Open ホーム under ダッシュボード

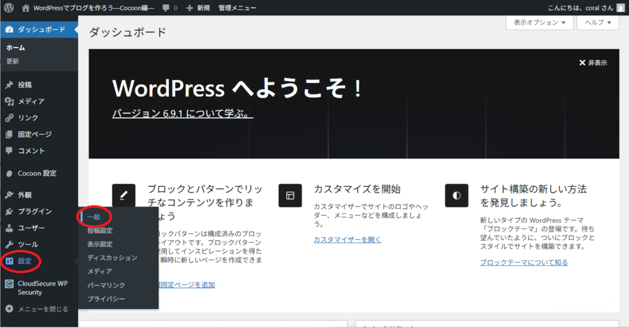point(15,48)
